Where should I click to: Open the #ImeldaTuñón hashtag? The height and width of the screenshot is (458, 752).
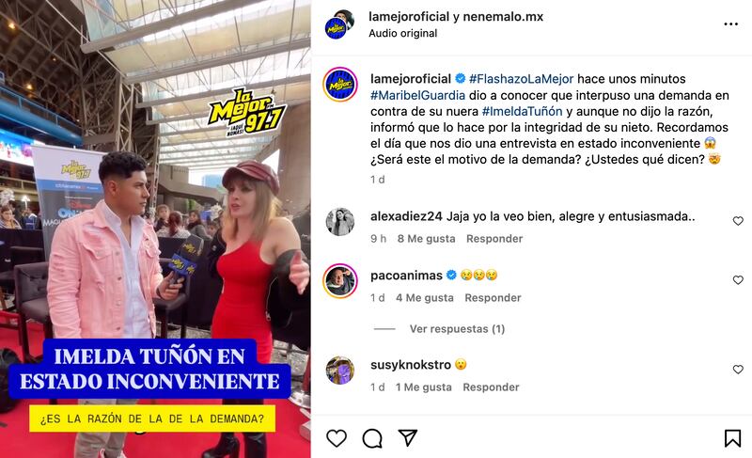pos(522,111)
